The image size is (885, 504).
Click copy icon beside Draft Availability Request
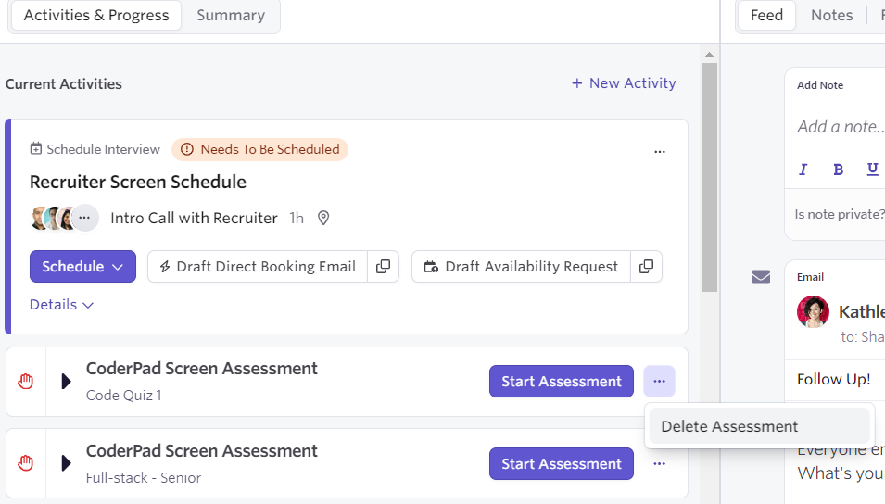click(x=646, y=267)
